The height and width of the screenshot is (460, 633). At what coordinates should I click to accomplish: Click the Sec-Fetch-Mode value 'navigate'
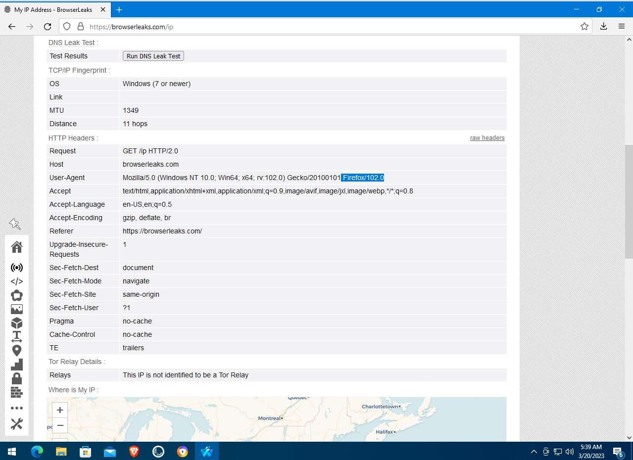[136, 281]
